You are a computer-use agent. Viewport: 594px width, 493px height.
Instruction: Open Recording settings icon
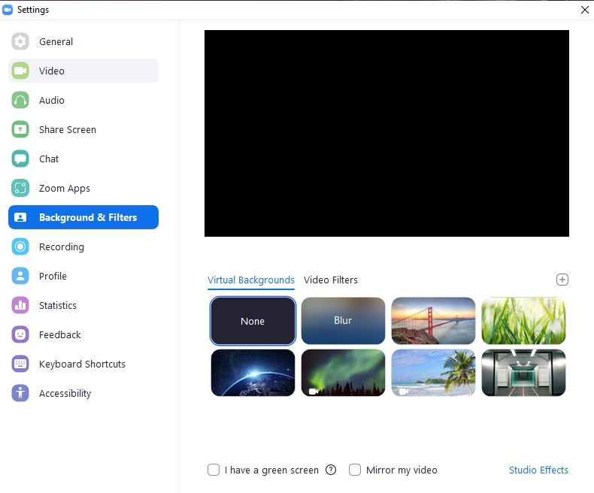pyautogui.click(x=20, y=247)
